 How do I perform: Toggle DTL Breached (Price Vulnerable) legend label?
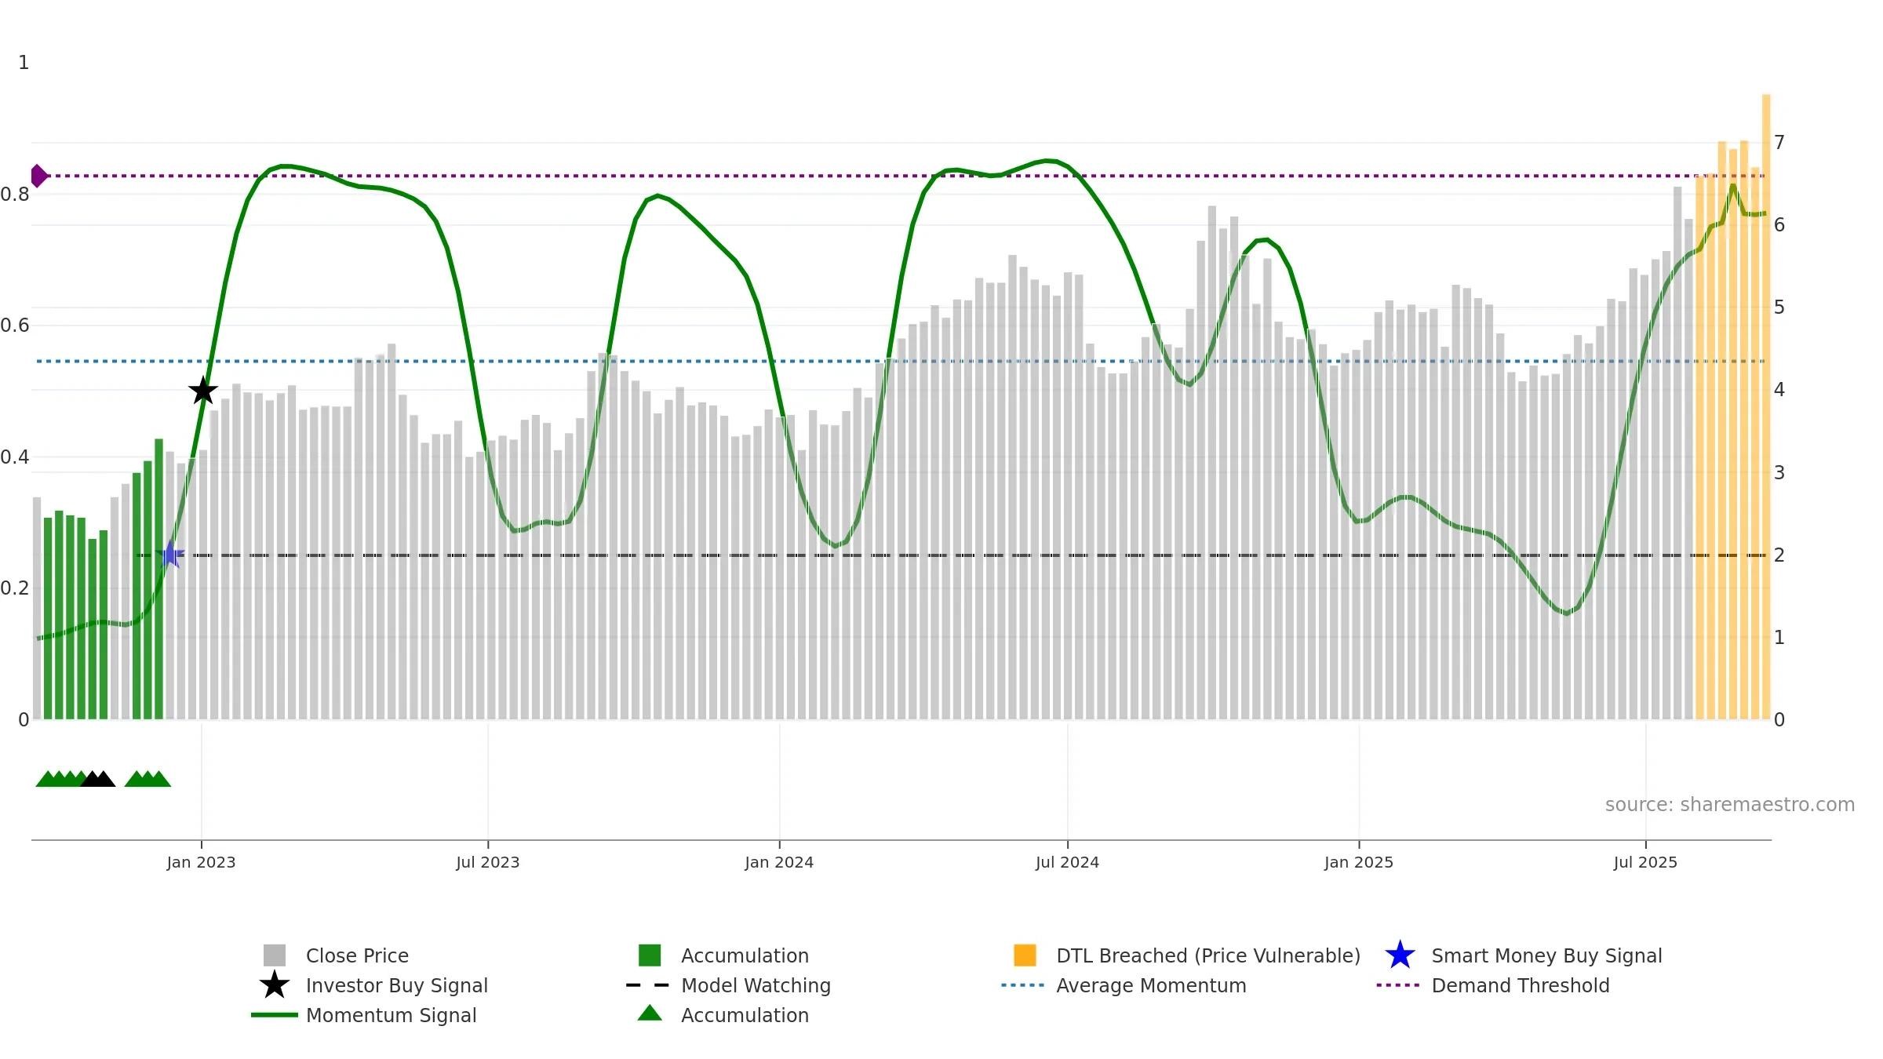(1208, 955)
